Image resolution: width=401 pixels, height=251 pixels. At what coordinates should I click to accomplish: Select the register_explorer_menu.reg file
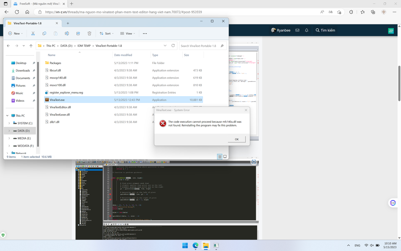(123, 92)
